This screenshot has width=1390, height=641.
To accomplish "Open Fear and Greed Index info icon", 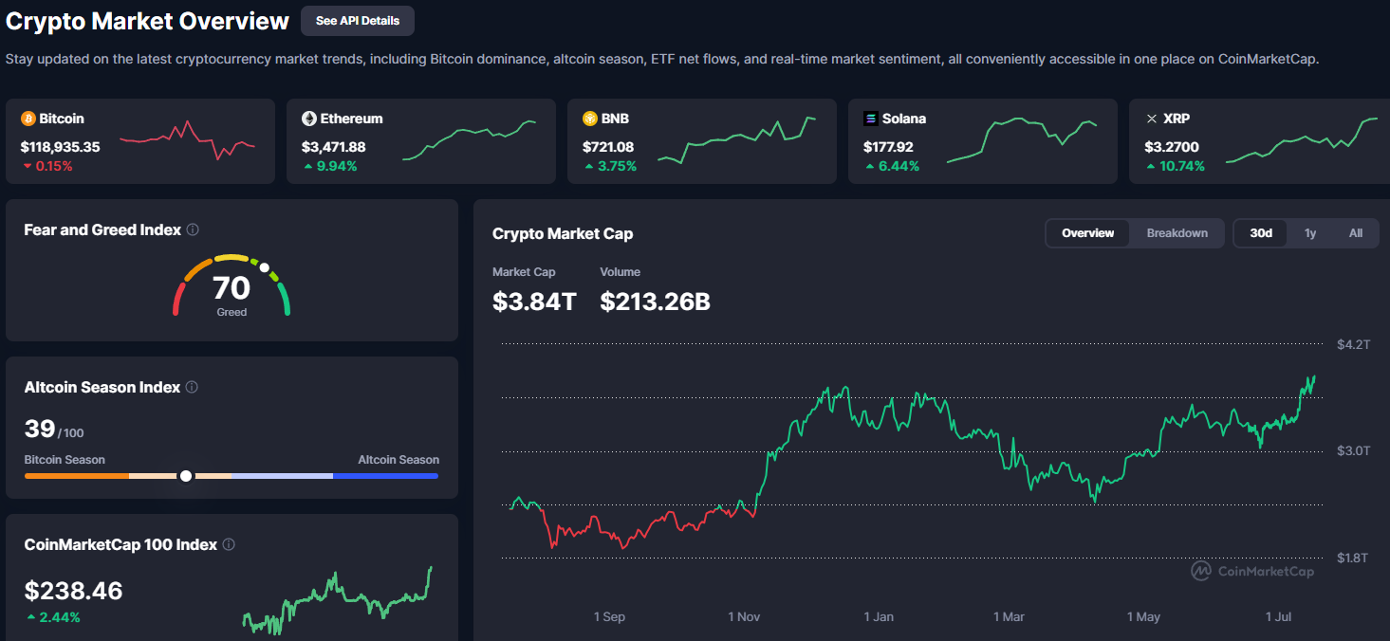I will (x=193, y=229).
